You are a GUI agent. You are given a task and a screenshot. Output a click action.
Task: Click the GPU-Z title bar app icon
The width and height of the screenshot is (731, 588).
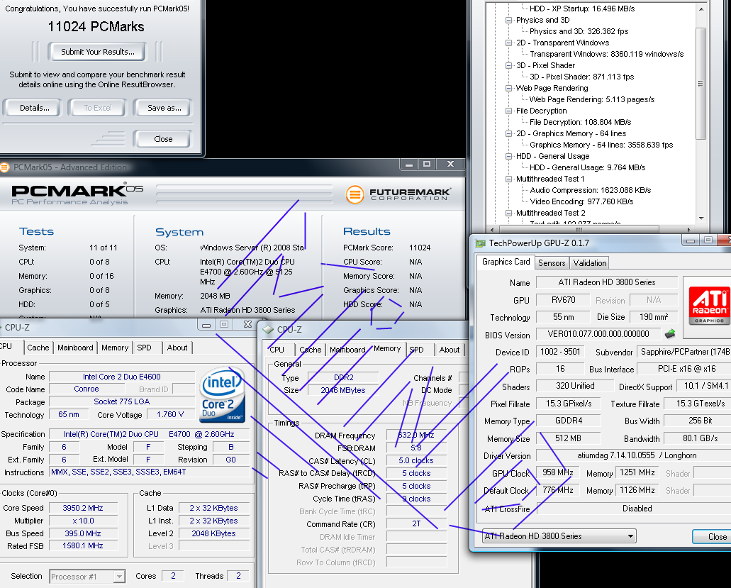coord(480,243)
